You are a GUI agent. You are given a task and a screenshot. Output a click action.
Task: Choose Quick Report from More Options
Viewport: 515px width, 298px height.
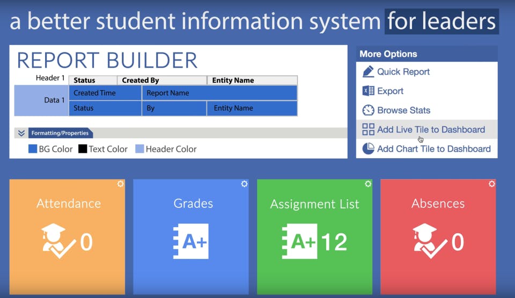tap(426, 71)
